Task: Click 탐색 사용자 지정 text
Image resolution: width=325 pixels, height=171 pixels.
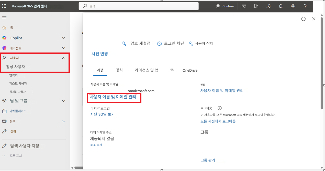Action: pyautogui.click(x=25, y=146)
